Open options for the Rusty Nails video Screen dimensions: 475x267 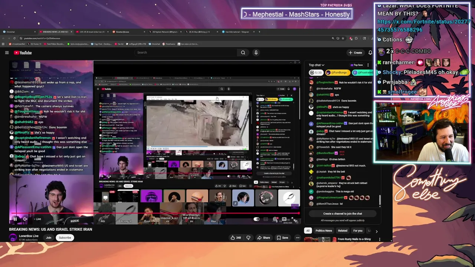click(379, 240)
